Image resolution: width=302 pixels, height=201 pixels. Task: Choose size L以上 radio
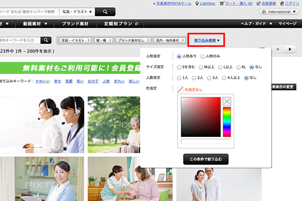tap(220, 67)
